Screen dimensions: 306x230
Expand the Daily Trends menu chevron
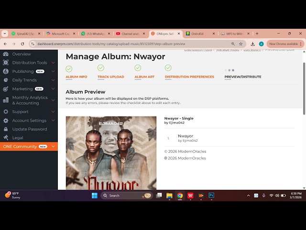click(53, 80)
